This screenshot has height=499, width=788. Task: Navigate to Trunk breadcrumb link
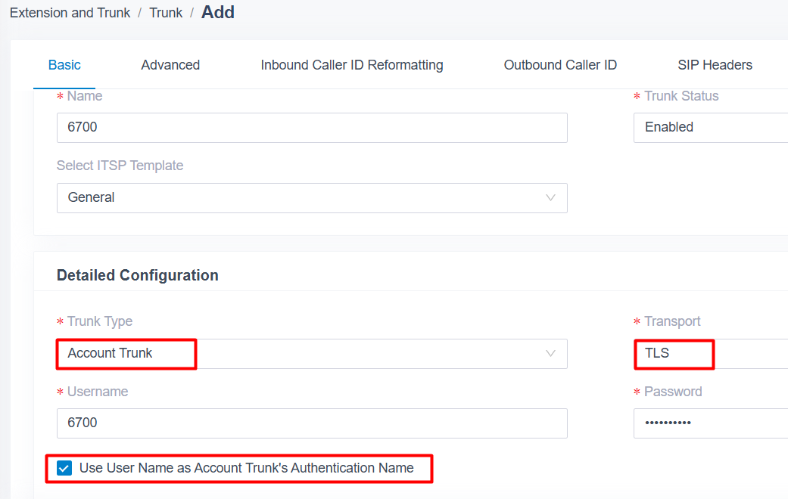pos(166,13)
